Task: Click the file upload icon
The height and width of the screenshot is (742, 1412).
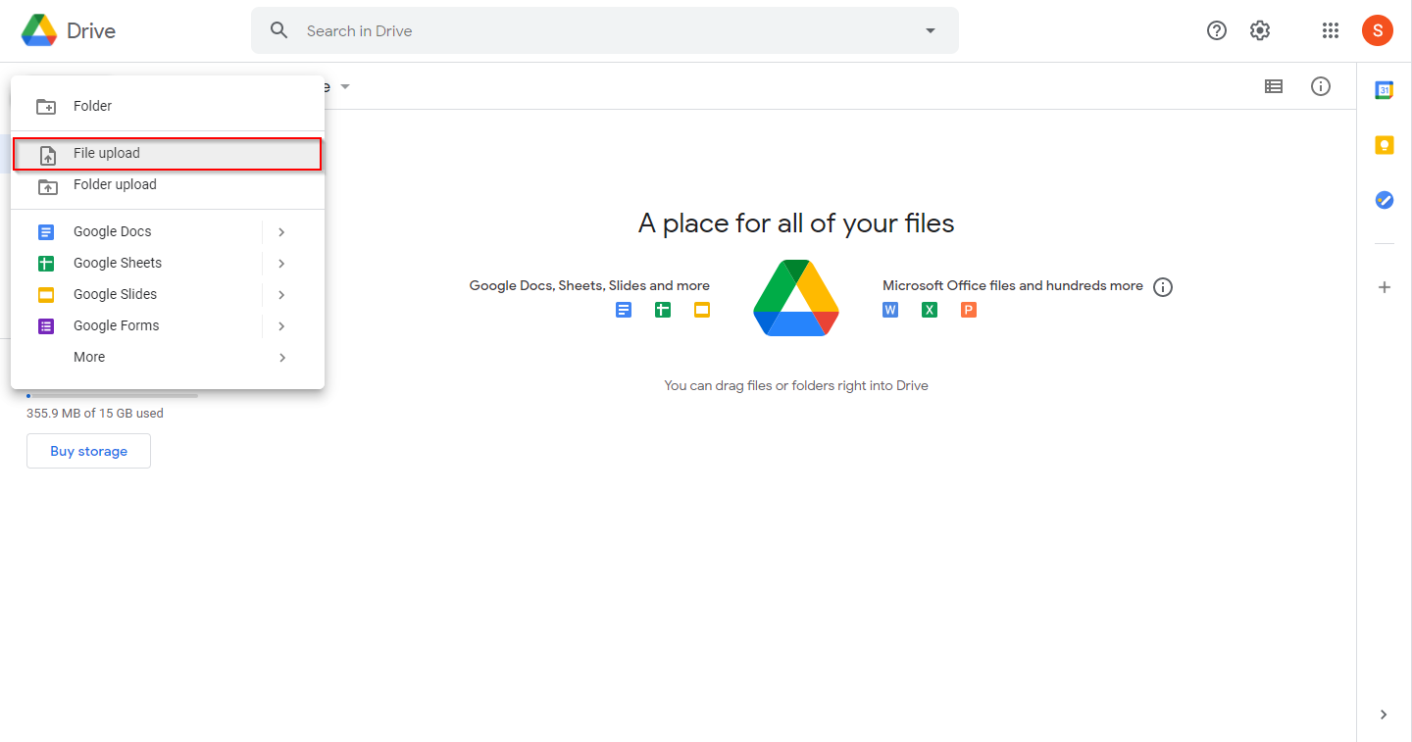Action: (x=47, y=155)
